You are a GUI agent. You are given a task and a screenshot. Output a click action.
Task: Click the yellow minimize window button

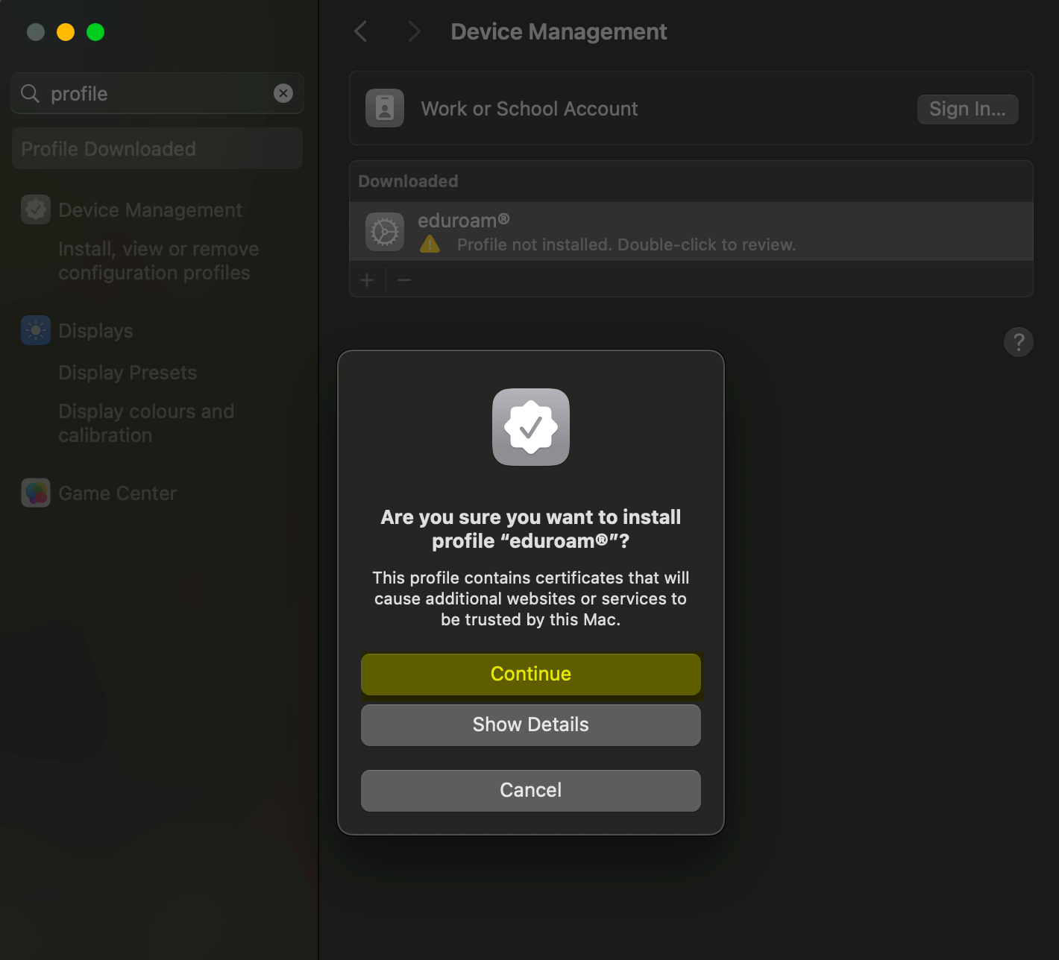tap(66, 32)
